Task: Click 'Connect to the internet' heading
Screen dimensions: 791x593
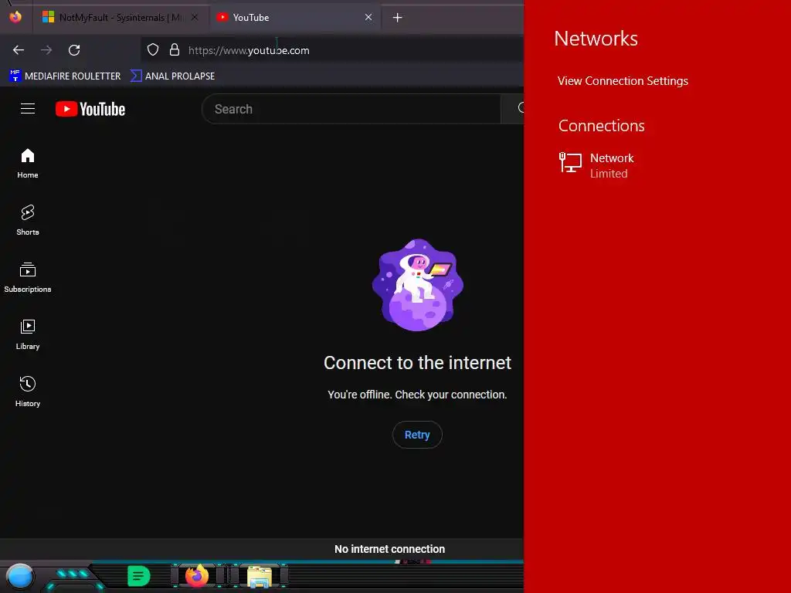Action: click(417, 363)
